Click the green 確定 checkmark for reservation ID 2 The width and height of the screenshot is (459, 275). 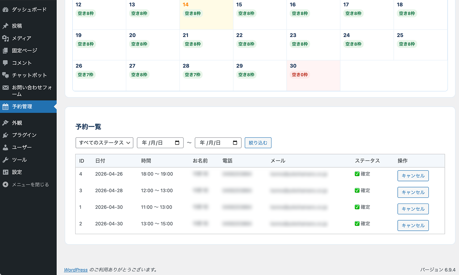357,224
